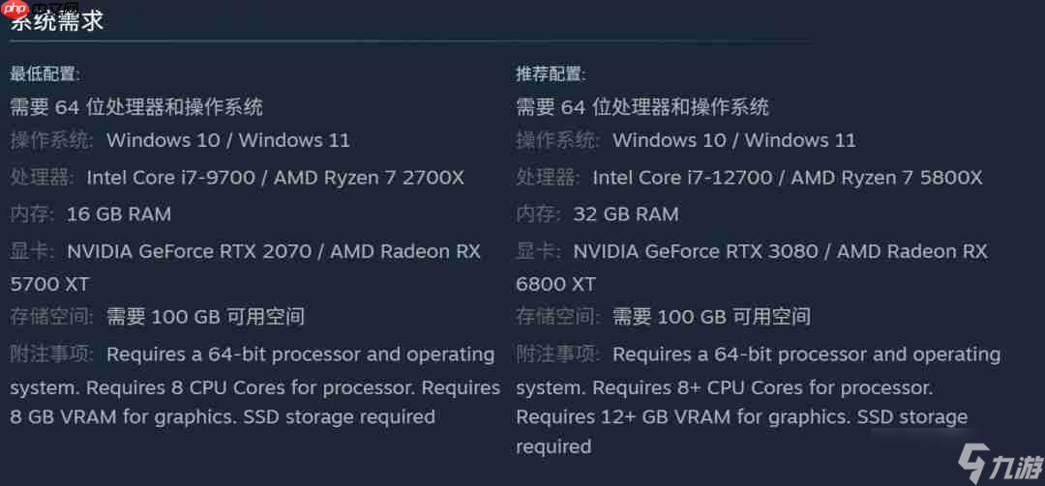
Task: Click recommended 附注事项 label
Action: pos(557,355)
